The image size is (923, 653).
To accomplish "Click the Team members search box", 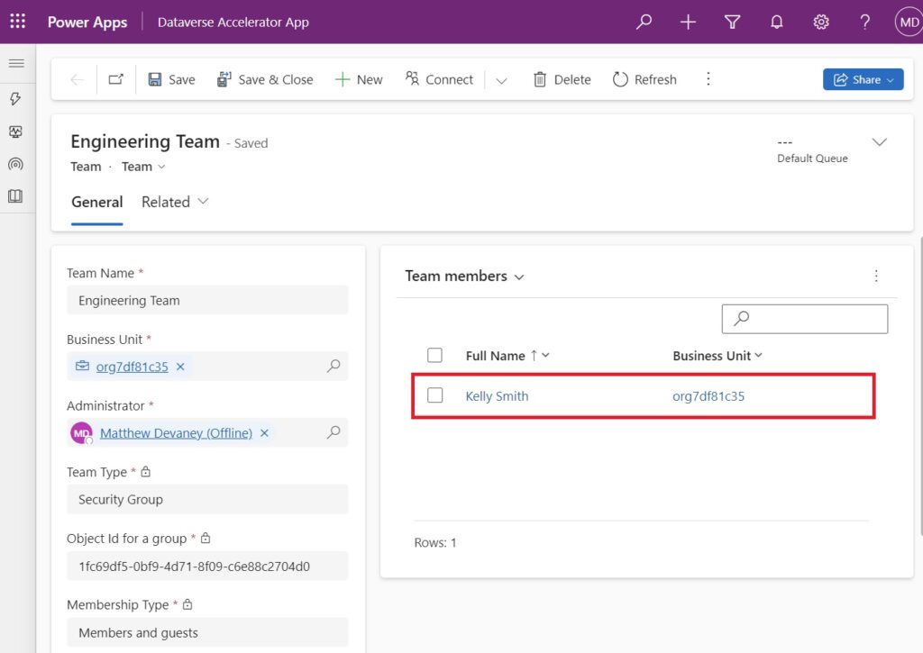I will pos(805,319).
